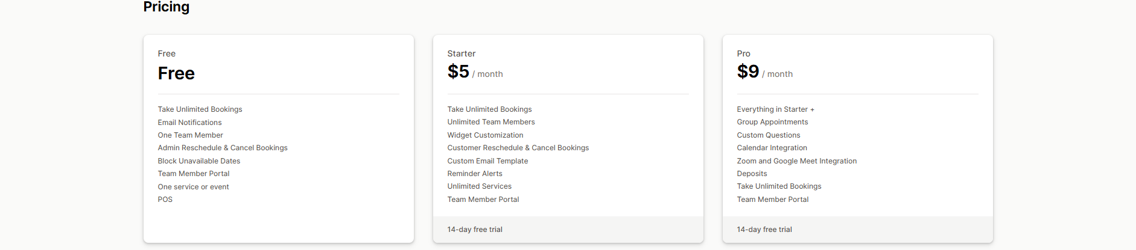Click 'Email Notifications' in Free plan

coord(189,123)
